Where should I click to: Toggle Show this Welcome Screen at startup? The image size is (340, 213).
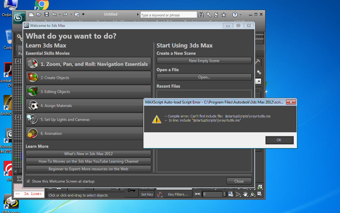point(28,181)
